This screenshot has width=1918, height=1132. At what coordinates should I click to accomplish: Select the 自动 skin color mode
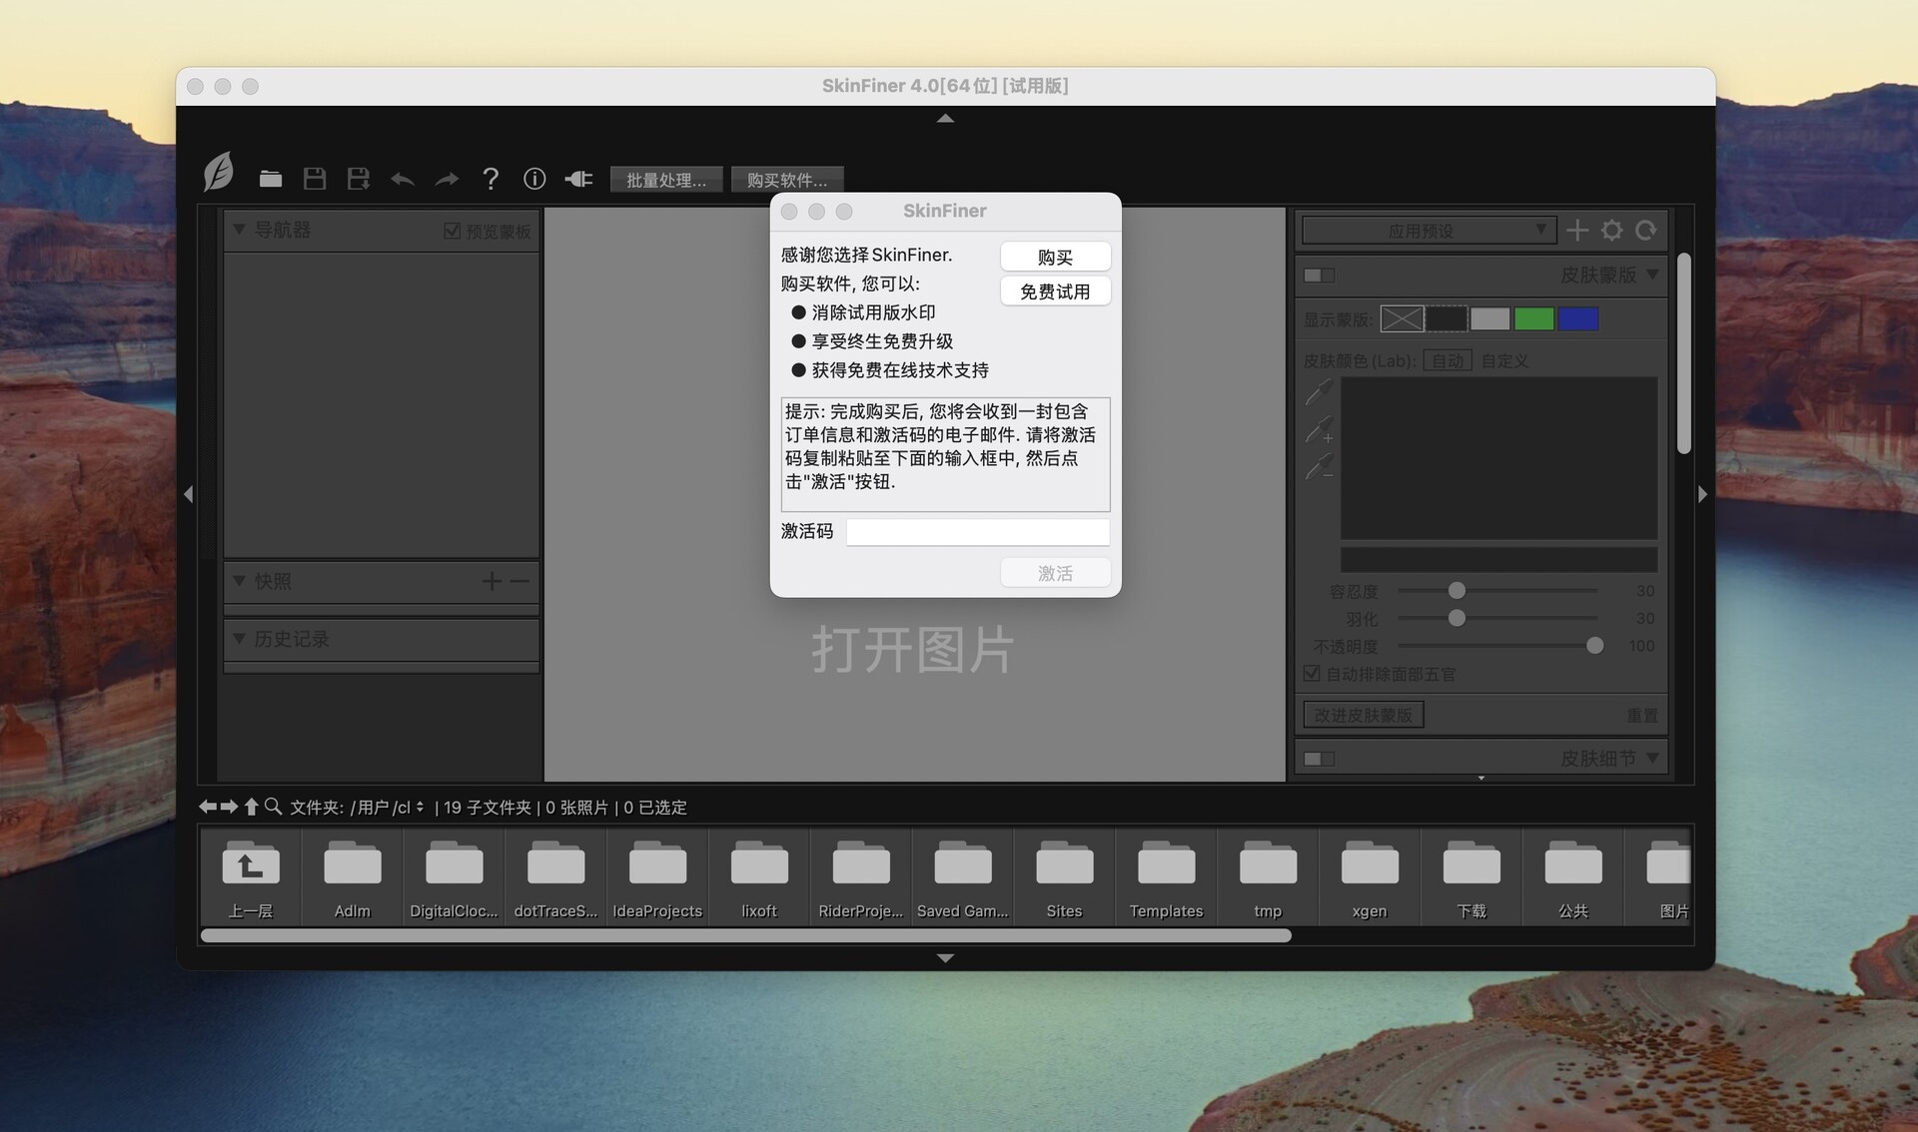[x=1446, y=360]
